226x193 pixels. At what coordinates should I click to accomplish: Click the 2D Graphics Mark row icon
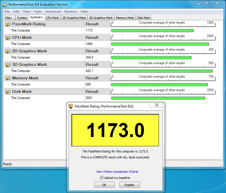[8, 51]
